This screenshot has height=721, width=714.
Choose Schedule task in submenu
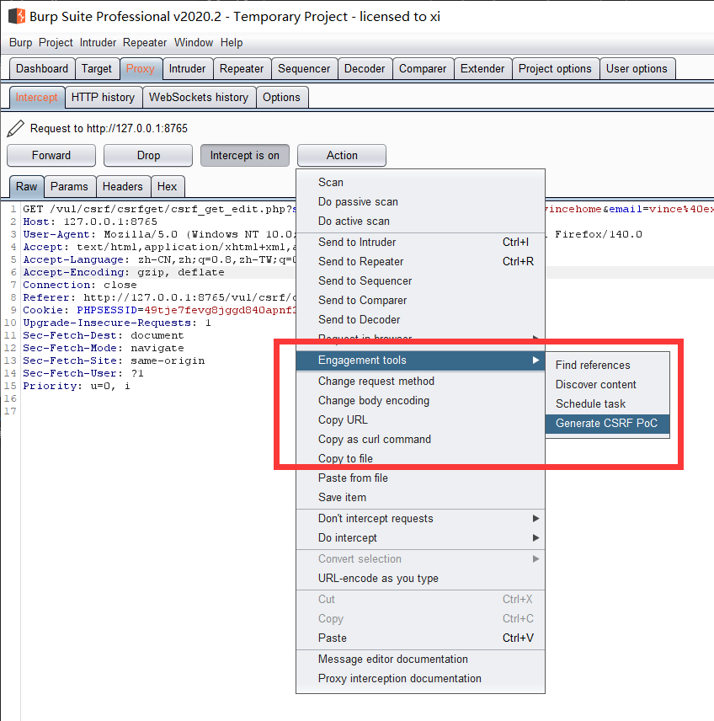tap(607, 403)
